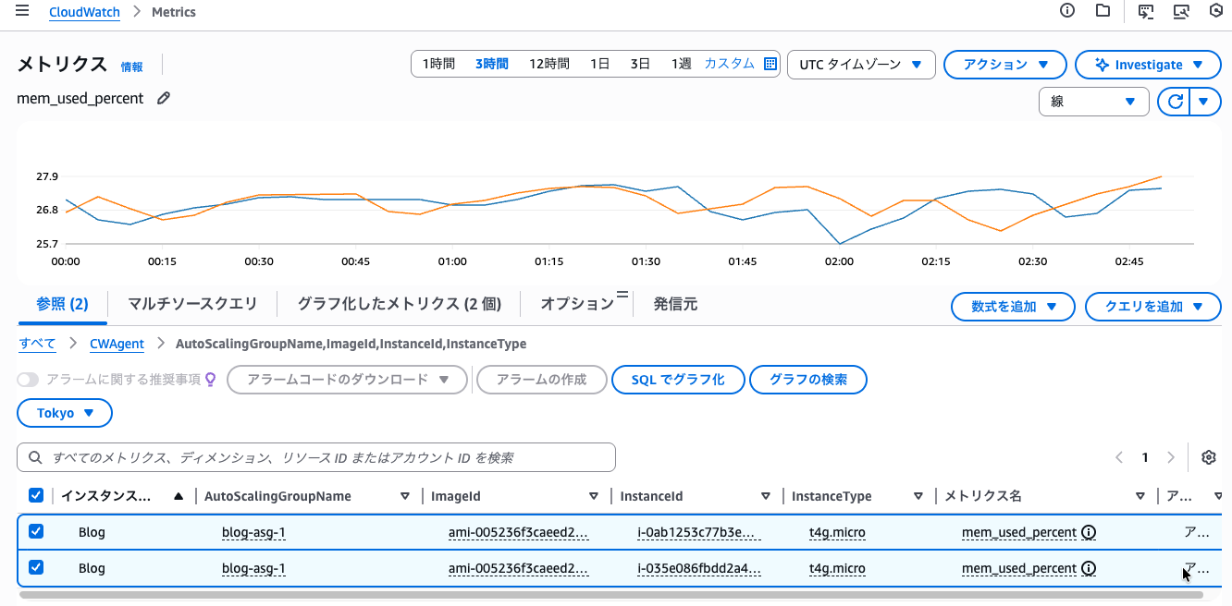Screen dimensions: 1232x606
Task: Open the line chart type dropdown
Action: tap(1093, 102)
